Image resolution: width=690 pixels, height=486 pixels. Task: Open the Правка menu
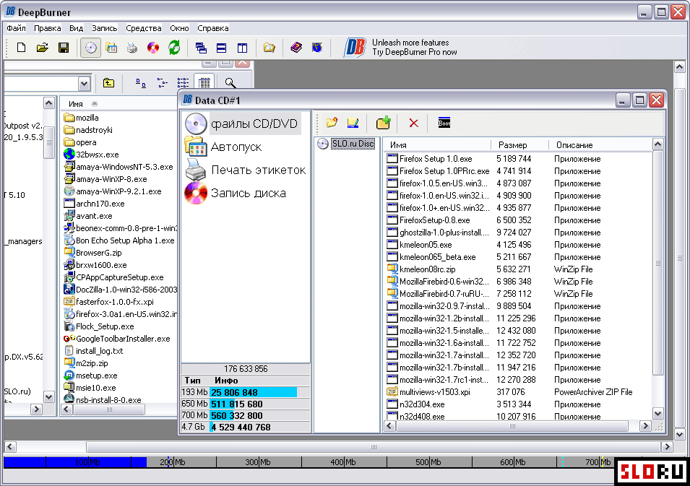point(48,28)
